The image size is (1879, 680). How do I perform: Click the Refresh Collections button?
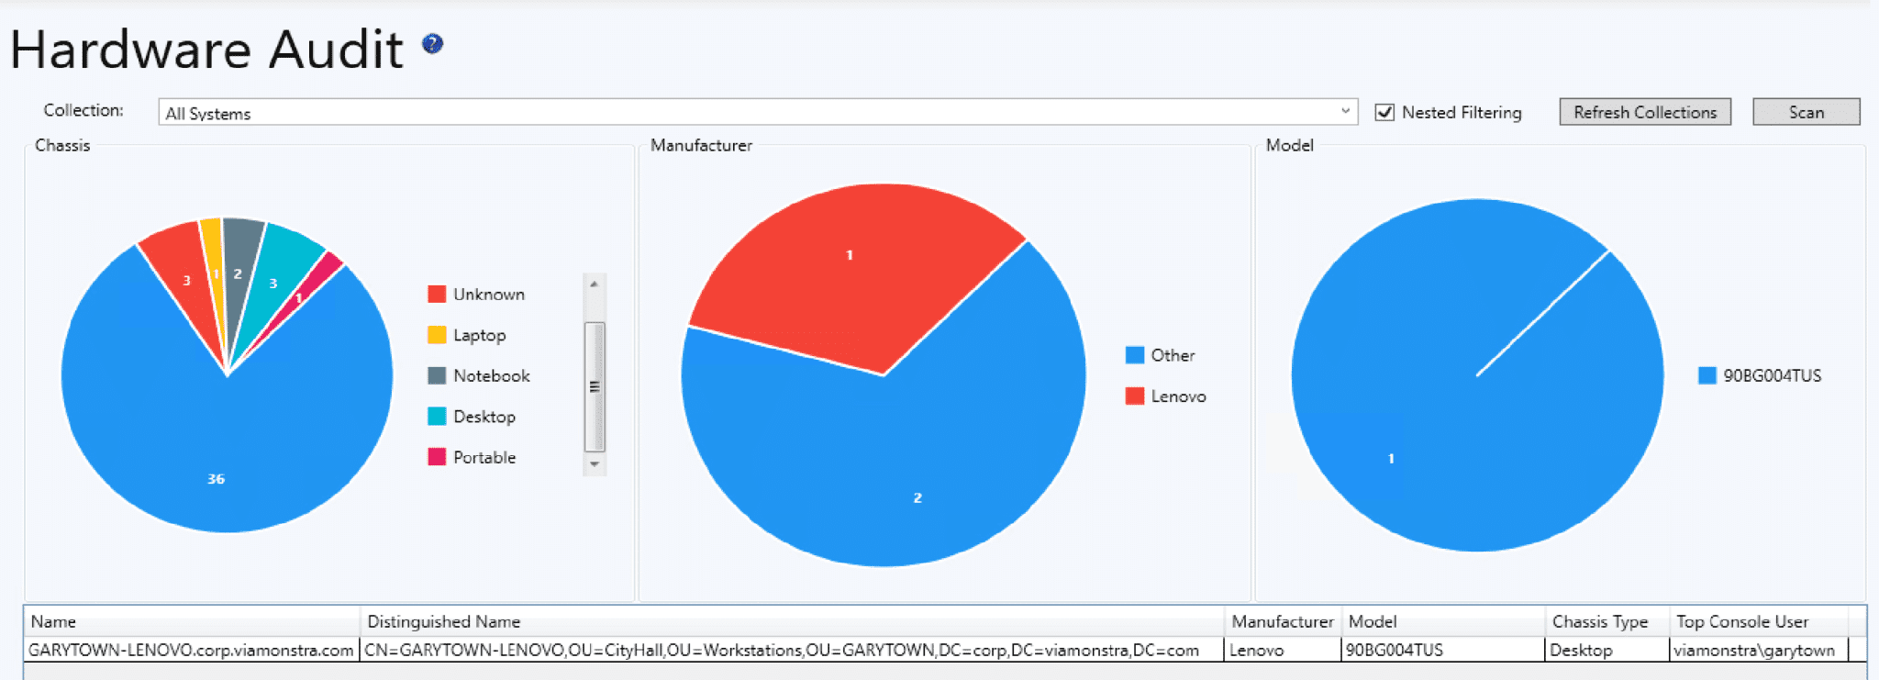(1645, 112)
